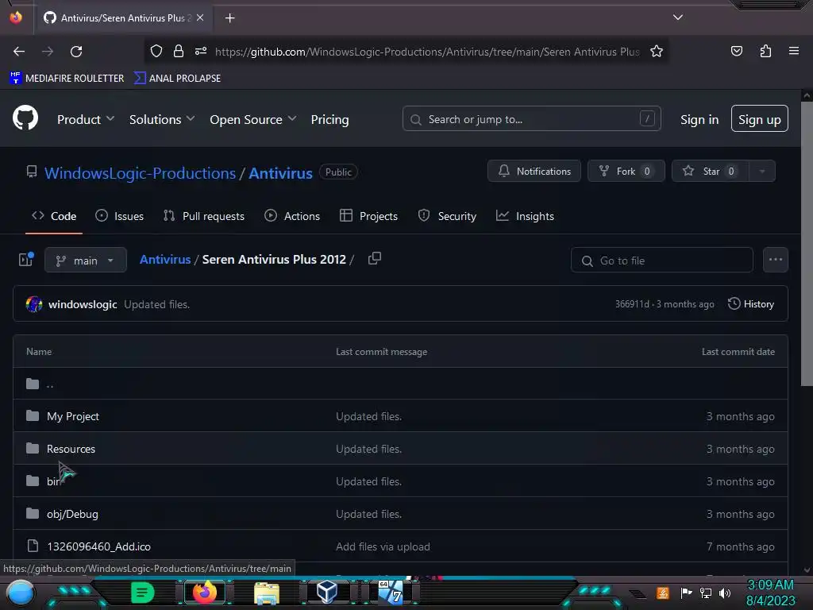Open volume speaker tray icon
This screenshot has width=813, height=610.
(x=725, y=593)
